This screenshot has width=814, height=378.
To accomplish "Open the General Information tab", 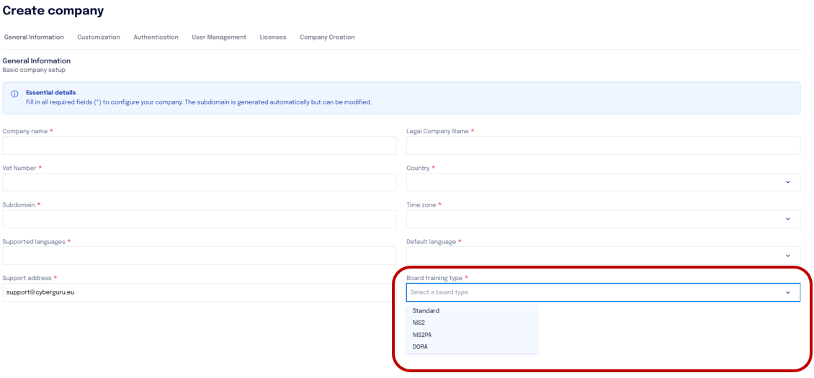I will (x=34, y=37).
